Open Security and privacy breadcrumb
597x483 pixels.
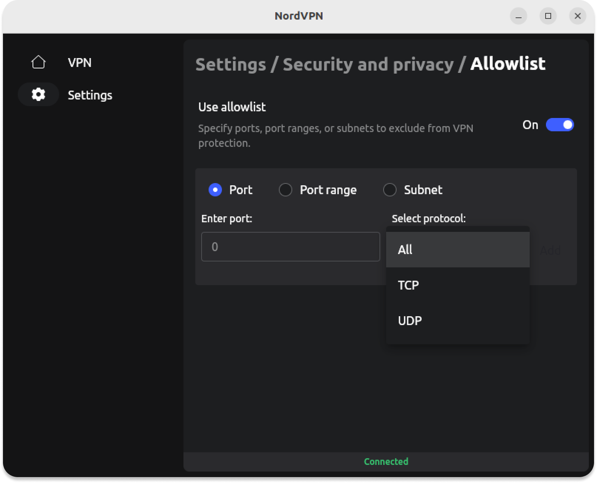click(368, 64)
